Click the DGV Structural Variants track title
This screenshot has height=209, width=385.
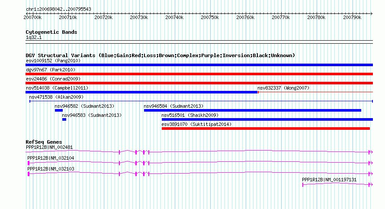(x=160, y=55)
